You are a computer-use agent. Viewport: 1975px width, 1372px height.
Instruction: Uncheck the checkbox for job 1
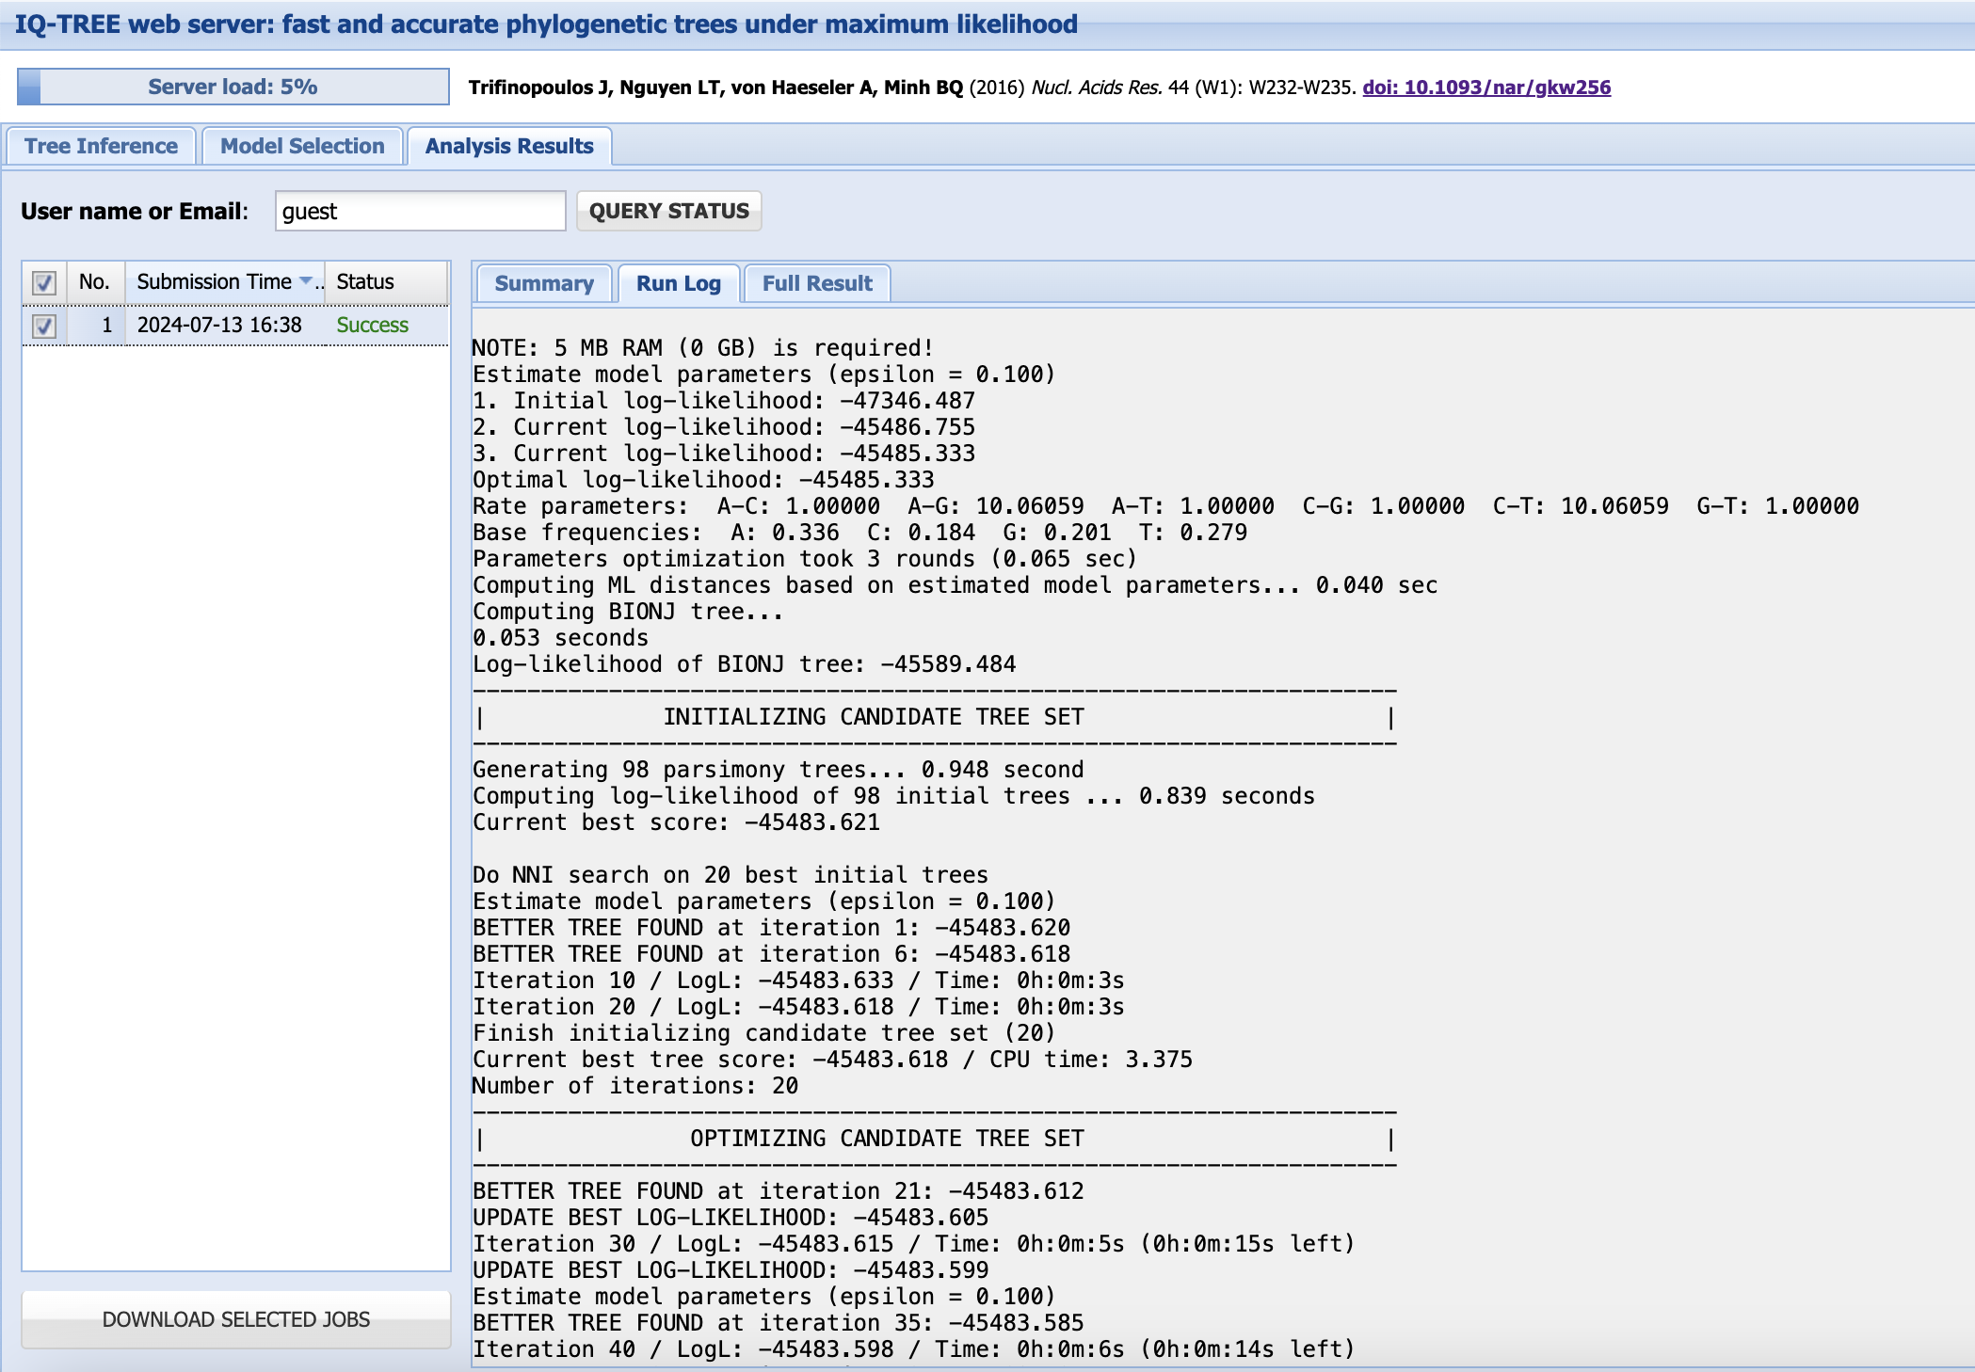click(x=44, y=326)
